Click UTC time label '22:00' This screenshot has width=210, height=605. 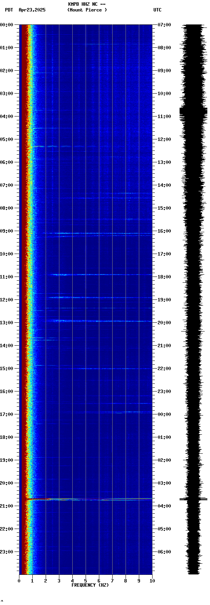164,369
